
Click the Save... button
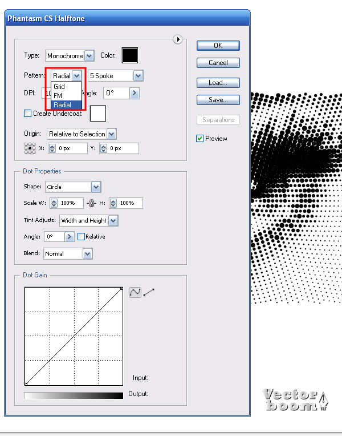pyautogui.click(x=218, y=100)
